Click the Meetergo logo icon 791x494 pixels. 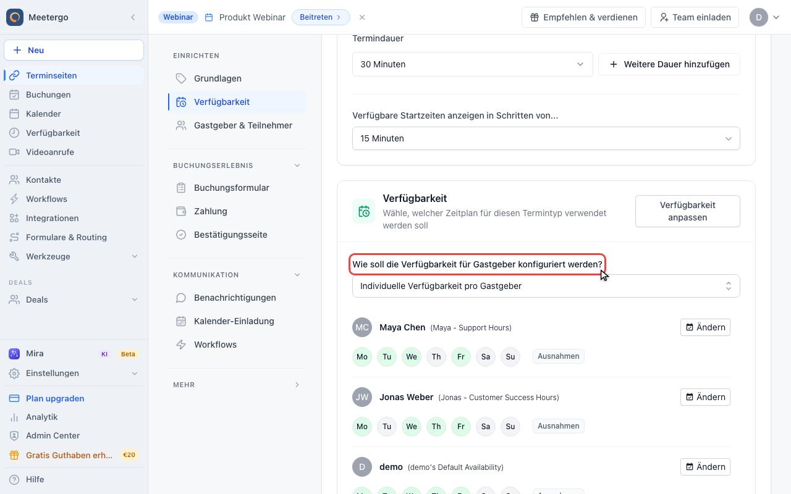[x=15, y=17]
